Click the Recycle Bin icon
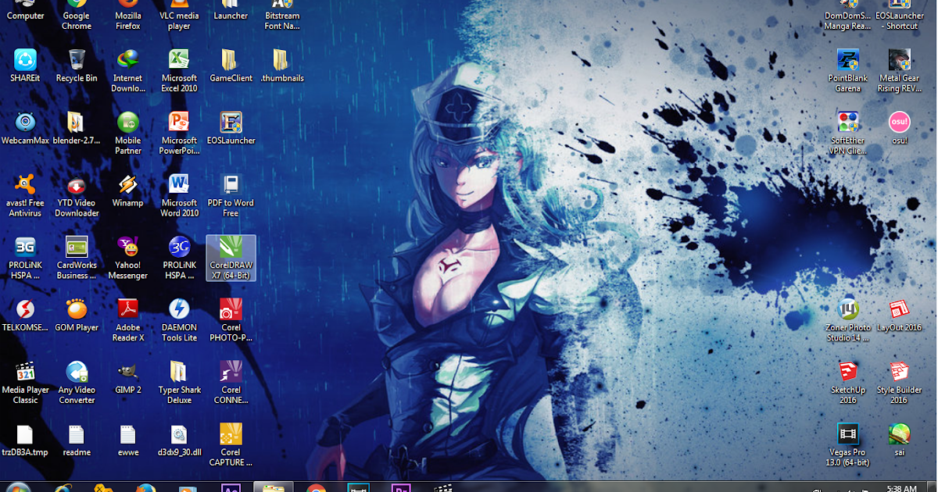The image size is (938, 492). click(77, 66)
